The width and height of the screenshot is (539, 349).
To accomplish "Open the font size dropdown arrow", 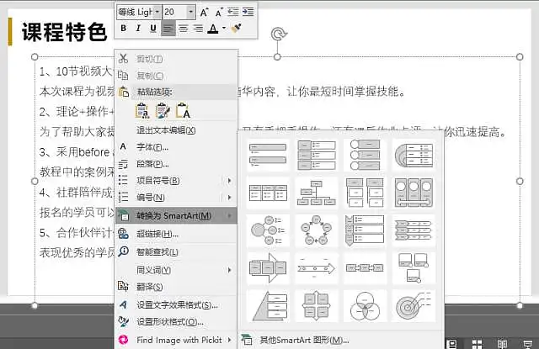I will [191, 12].
